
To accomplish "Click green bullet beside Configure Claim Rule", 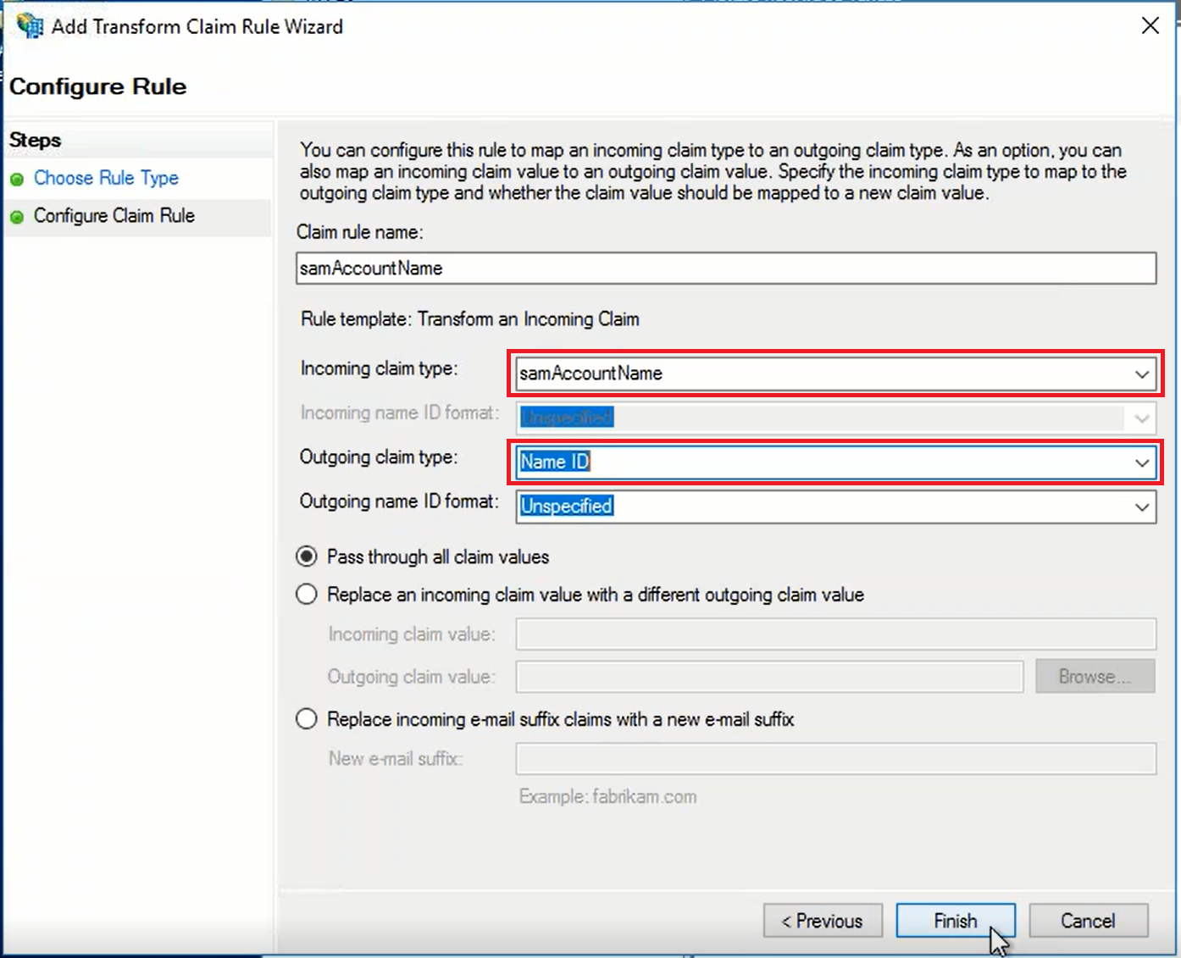I will [x=17, y=218].
